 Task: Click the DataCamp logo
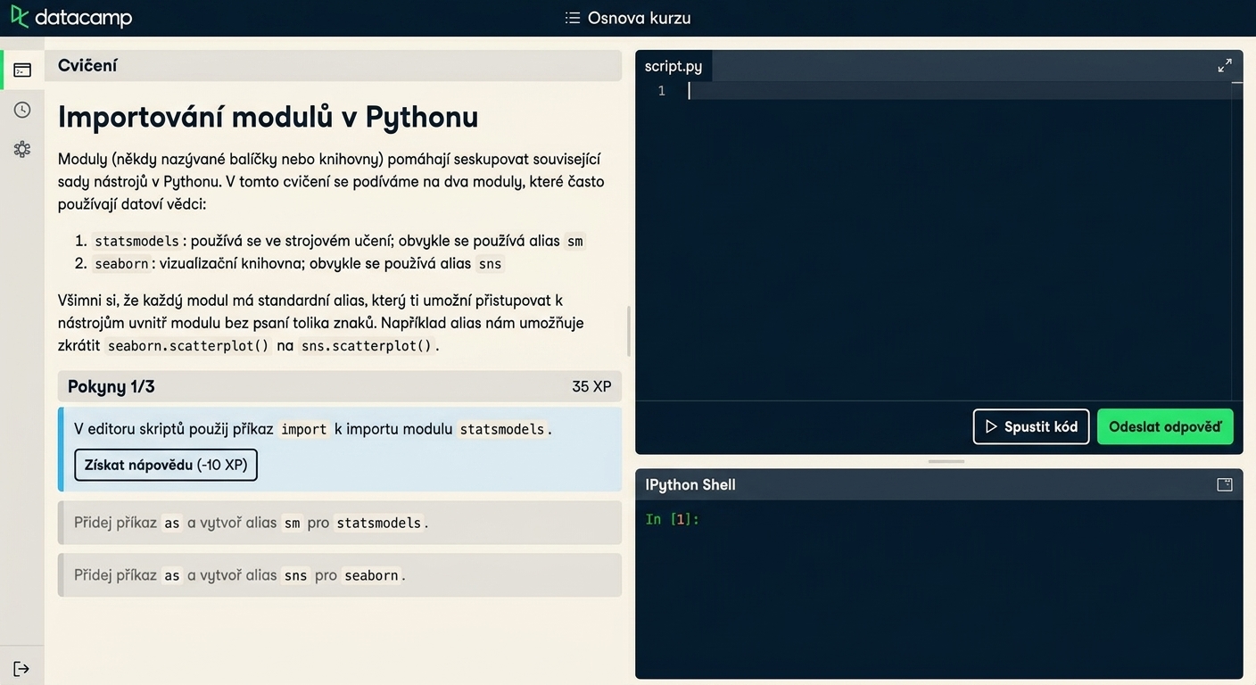point(71,17)
